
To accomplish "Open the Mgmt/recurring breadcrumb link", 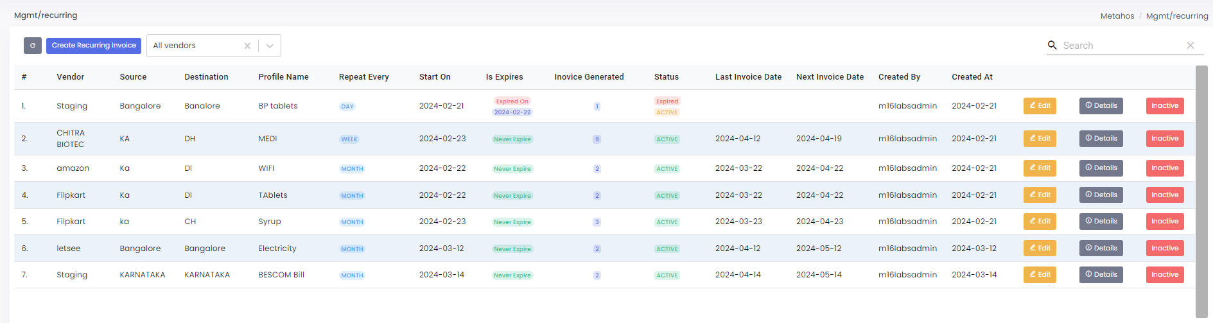I will 1177,16.
